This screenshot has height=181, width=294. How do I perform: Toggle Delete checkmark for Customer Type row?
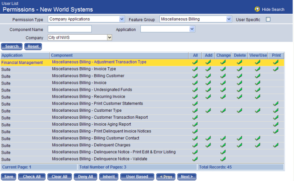pyautogui.click(x=239, y=110)
